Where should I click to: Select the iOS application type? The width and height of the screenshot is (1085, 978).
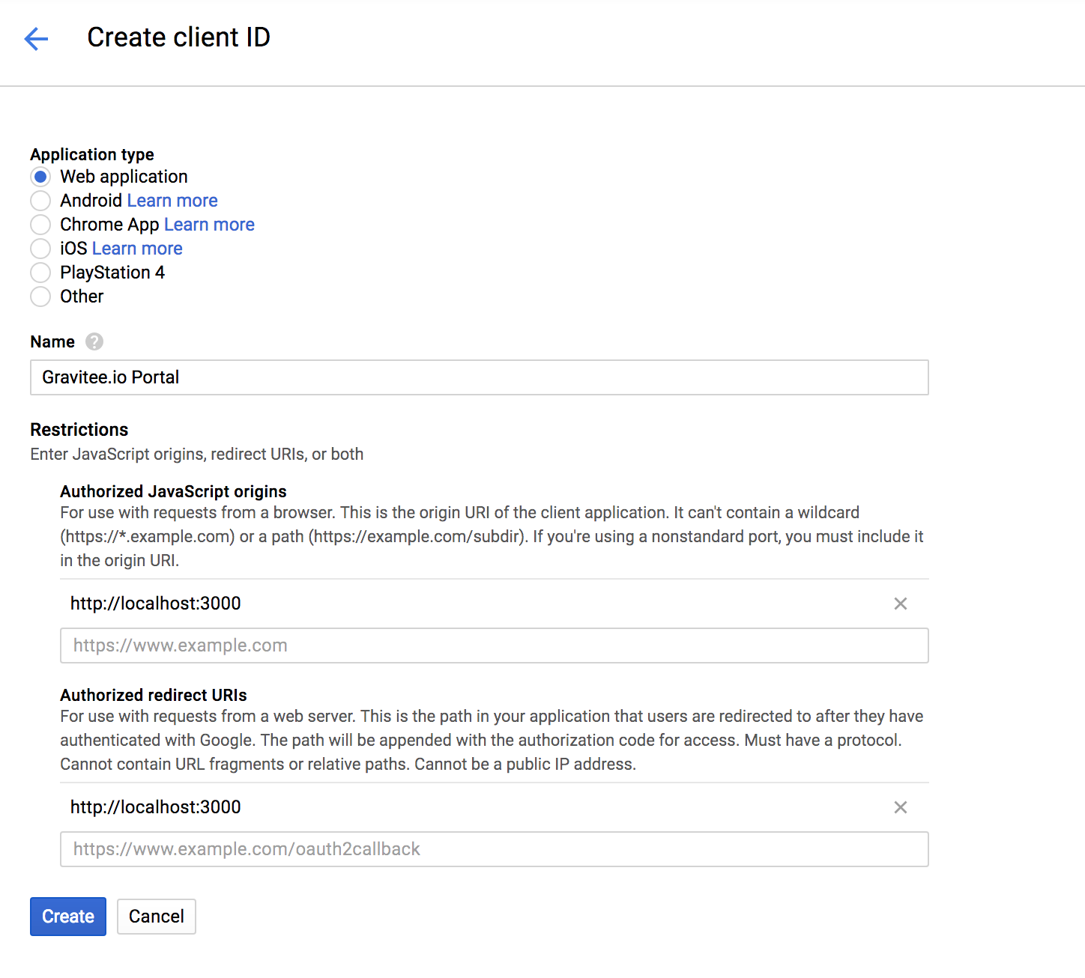[40, 249]
